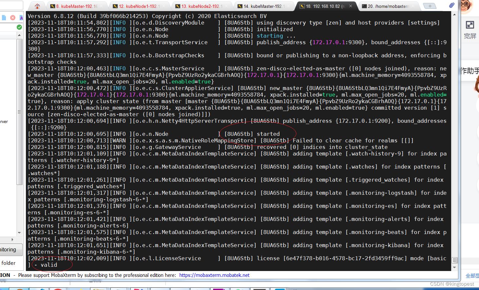Click the blue 'A' font icon in sidebar
Viewport: 479px width, 290px height.
pyautogui.click(x=21, y=17)
